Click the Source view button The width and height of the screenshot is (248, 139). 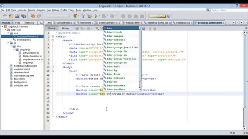pos(52,28)
